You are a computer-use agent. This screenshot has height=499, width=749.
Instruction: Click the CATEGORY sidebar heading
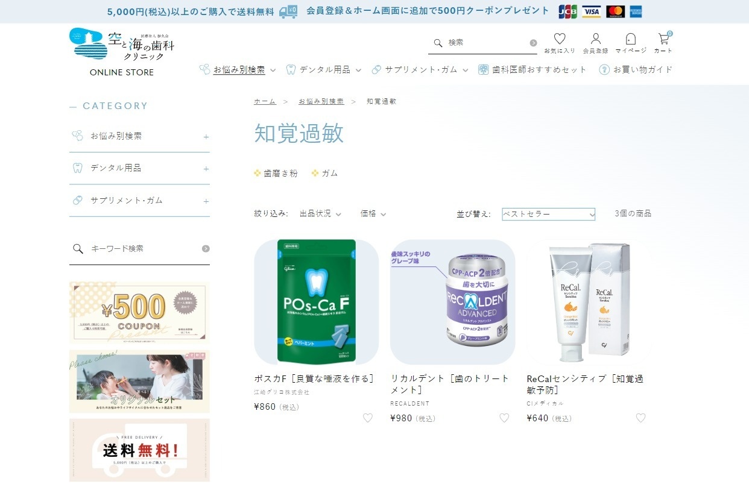115,106
